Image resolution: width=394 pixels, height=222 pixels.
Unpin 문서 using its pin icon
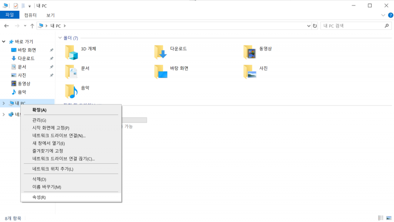[52, 67]
